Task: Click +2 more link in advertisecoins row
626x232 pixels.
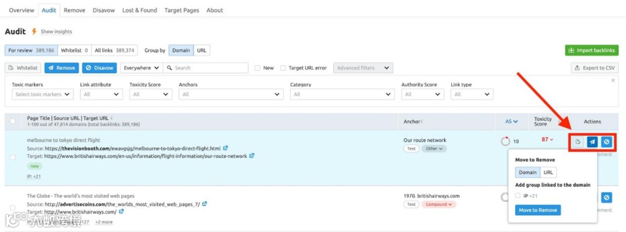Action: click(104, 222)
